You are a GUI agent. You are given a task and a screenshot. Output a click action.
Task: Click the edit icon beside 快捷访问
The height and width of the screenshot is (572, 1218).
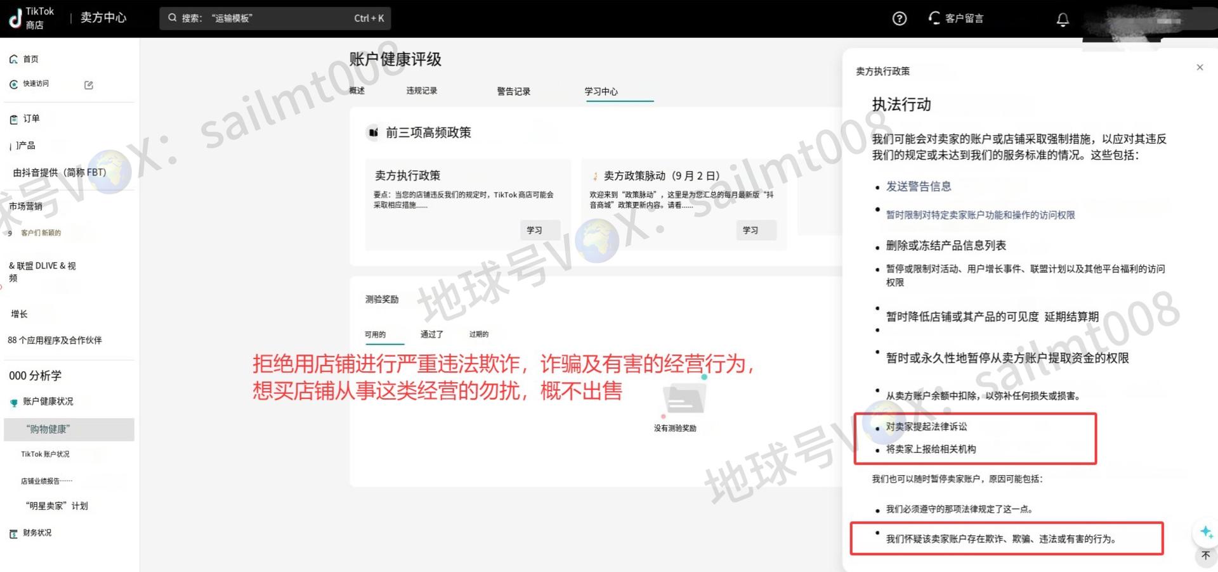coord(89,85)
